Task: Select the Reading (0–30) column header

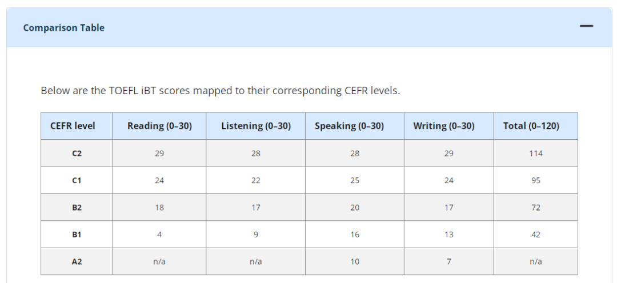Action: pyautogui.click(x=159, y=126)
